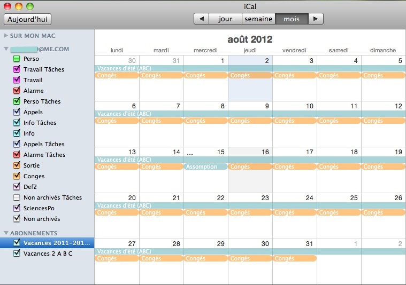
Task: Click the Aujourd'hui button
Action: point(27,19)
